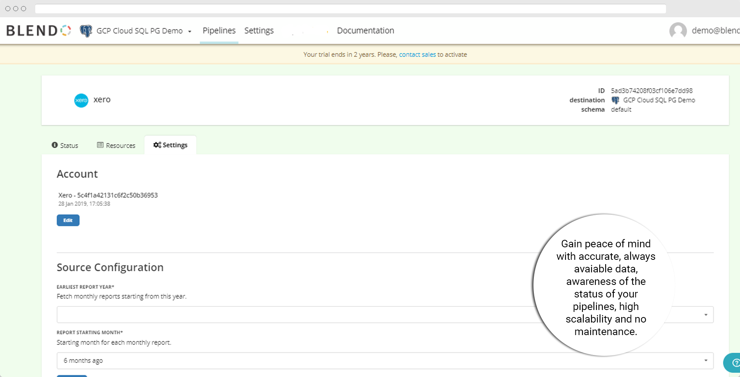Click the PostgreSQL elephant icon next to workspace name

[x=86, y=31]
